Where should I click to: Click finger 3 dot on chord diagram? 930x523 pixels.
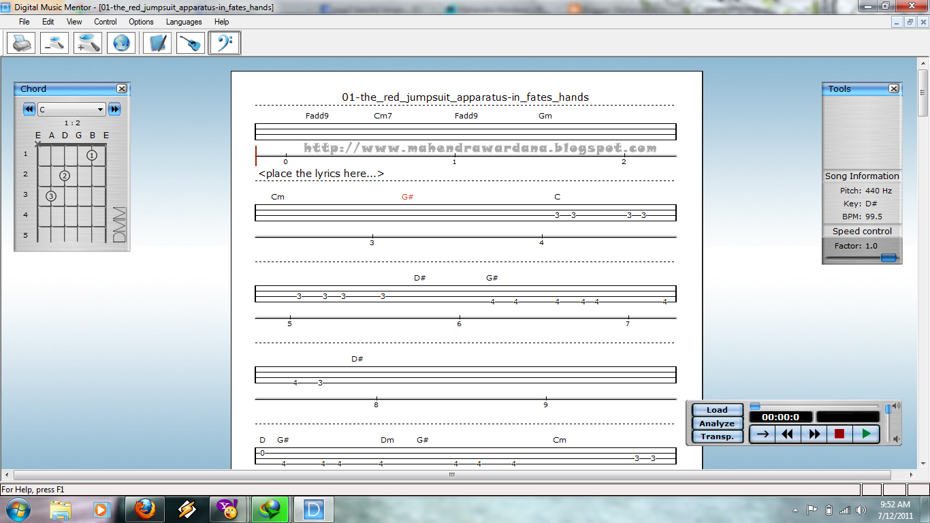pyautogui.click(x=51, y=196)
